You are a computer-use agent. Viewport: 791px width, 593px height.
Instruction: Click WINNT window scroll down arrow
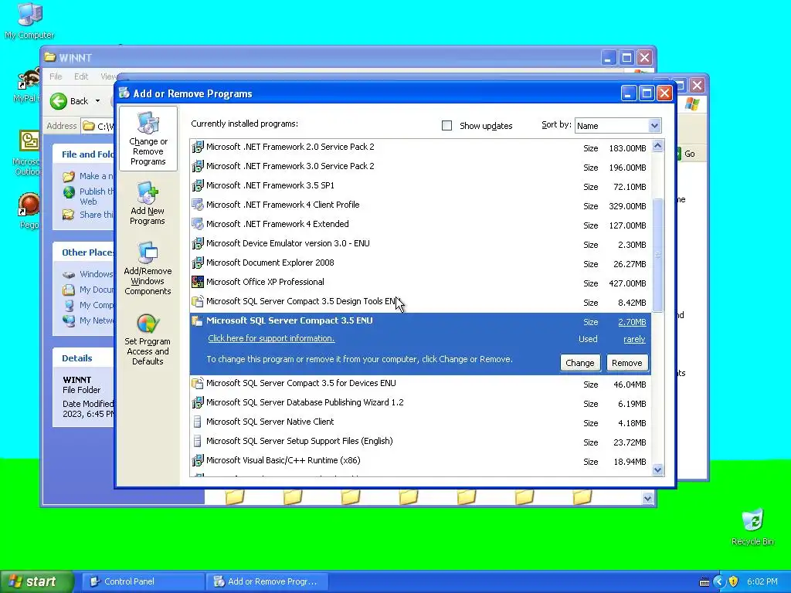648,499
